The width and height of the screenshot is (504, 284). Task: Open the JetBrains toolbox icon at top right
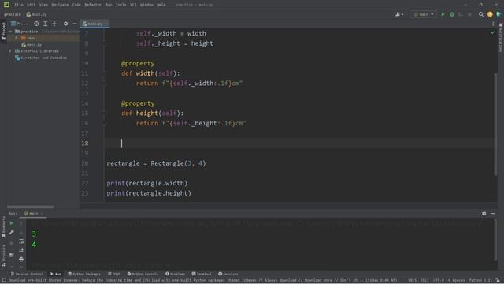coord(498,14)
